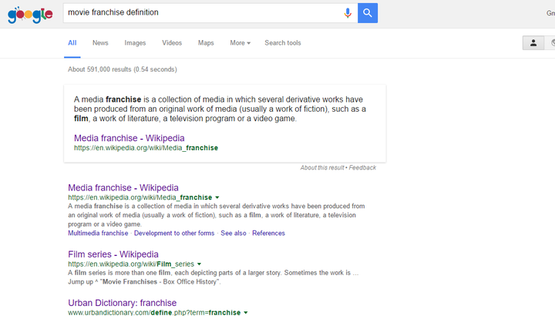Click the blue magnifier search button
Image resolution: width=555 pixels, height=316 pixels.
coord(368,13)
